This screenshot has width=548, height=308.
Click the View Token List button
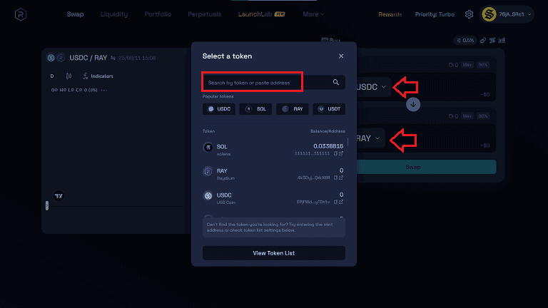pyautogui.click(x=274, y=253)
